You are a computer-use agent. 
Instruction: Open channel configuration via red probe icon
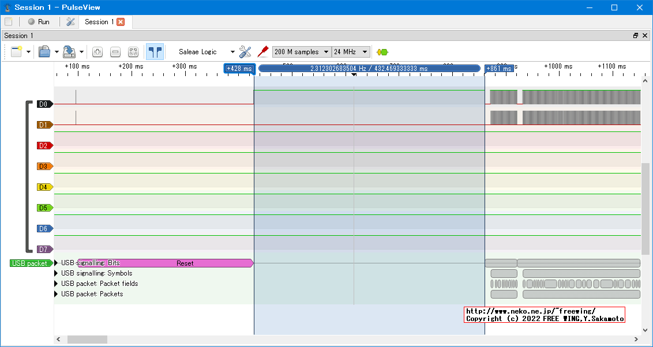[x=263, y=52]
